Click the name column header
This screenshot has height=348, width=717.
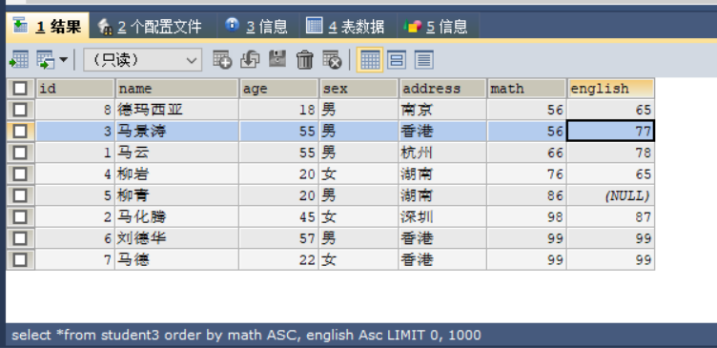tap(177, 89)
